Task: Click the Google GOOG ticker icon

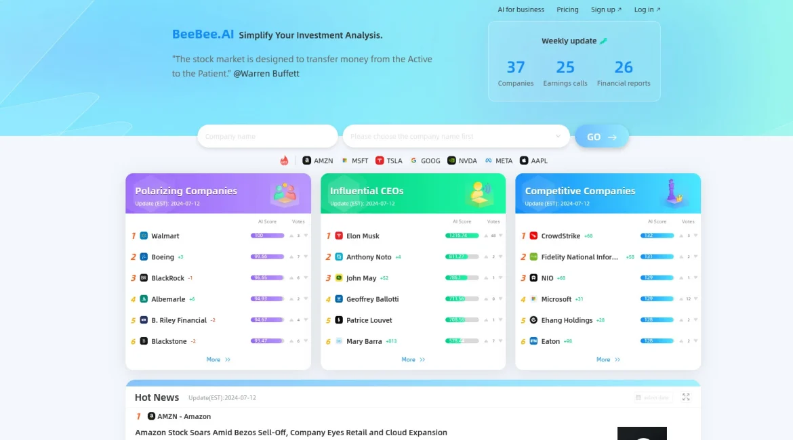Action: pos(413,160)
